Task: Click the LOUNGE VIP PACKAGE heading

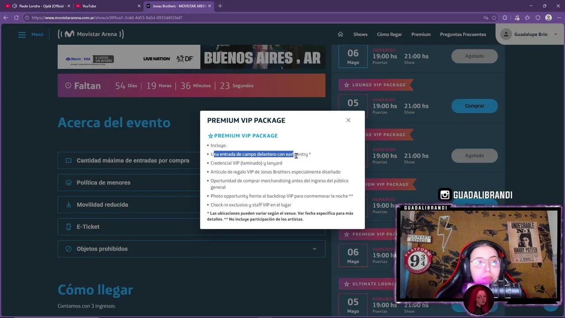Action: [x=379, y=85]
